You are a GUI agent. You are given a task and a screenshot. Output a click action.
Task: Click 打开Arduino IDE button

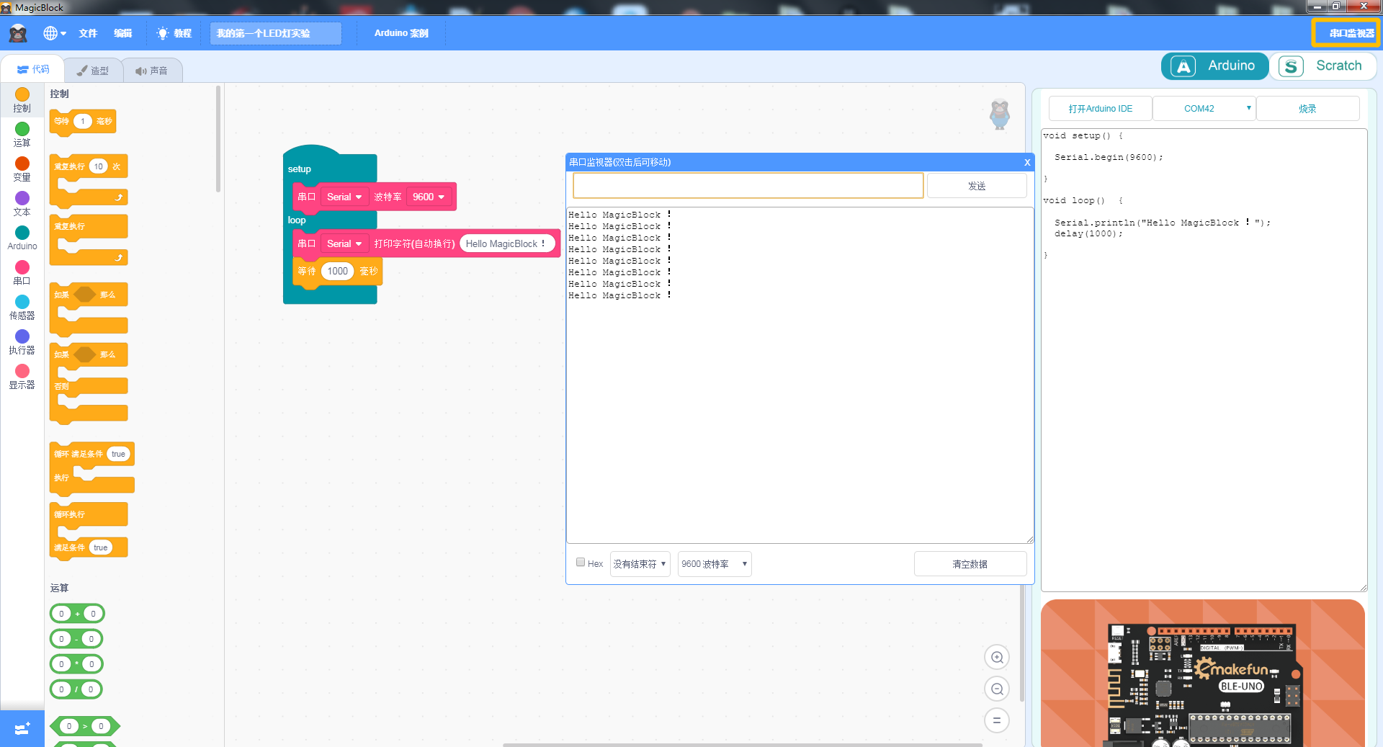(x=1100, y=109)
